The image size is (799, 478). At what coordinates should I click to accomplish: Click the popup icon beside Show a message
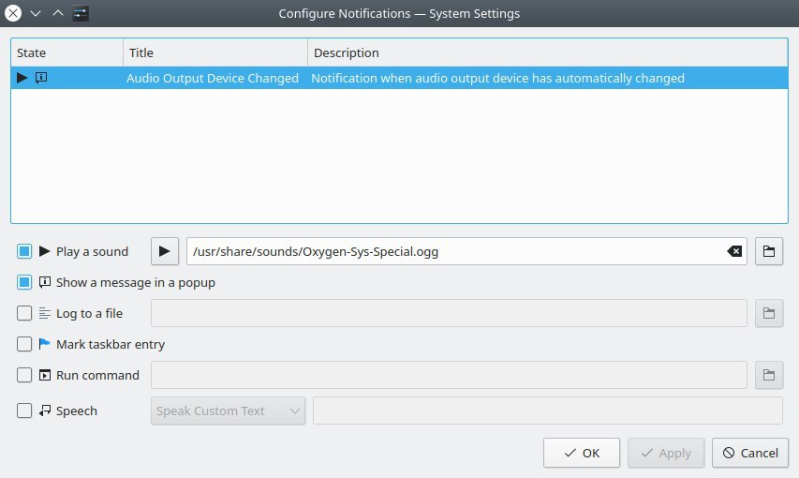[x=45, y=282]
